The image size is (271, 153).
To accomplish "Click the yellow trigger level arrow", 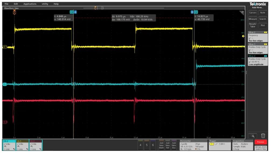I will point(243,36).
